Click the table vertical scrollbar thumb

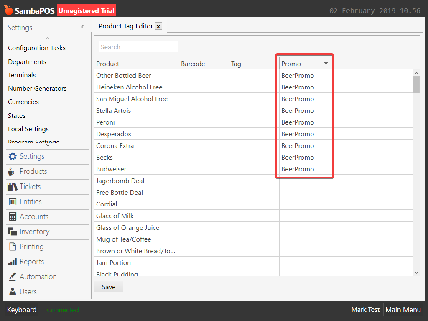pyautogui.click(x=416, y=84)
